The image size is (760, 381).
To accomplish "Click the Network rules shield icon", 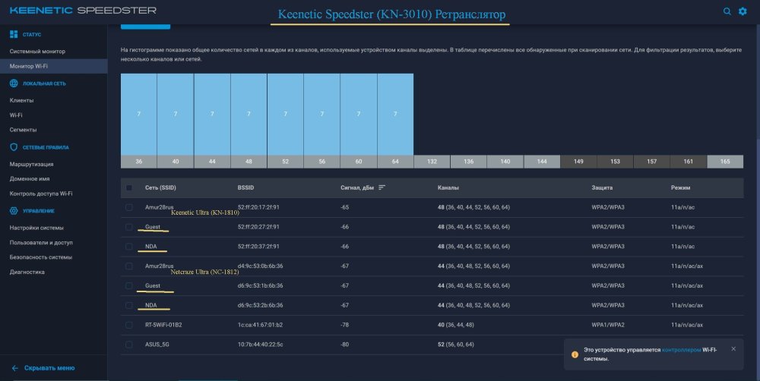I will click(14, 147).
